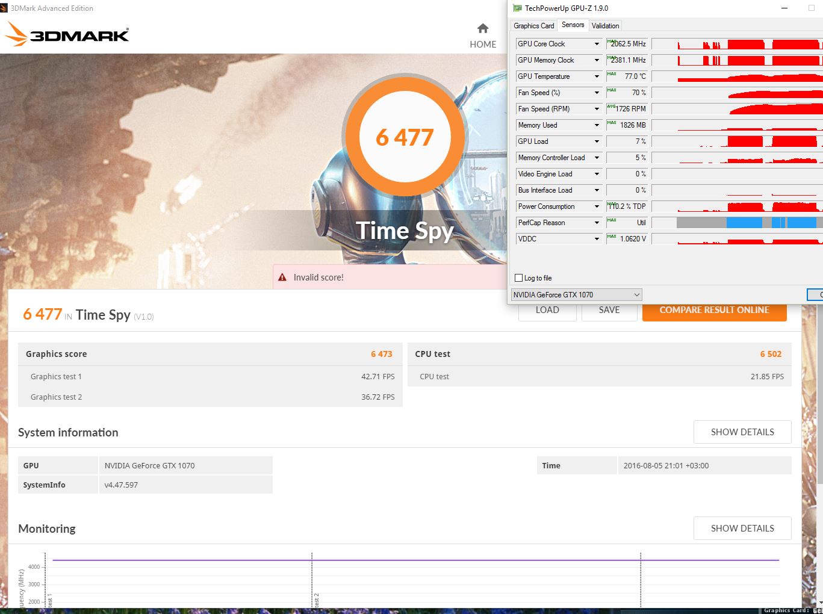Click PerfCap Reason value Util
The image size is (823, 614).
pyautogui.click(x=627, y=223)
